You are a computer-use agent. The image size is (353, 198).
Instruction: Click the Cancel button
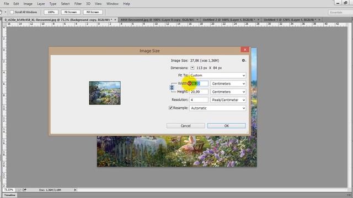point(186,126)
